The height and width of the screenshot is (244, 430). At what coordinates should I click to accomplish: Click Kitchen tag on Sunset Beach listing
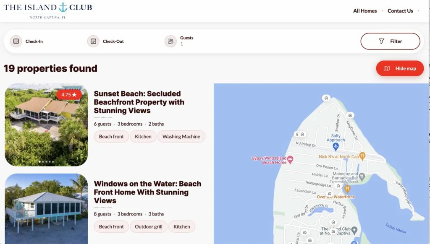tap(143, 137)
